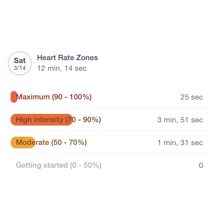Click the yellow Moderate zone bar
The width and height of the screenshot is (219, 210).
click(x=23, y=142)
